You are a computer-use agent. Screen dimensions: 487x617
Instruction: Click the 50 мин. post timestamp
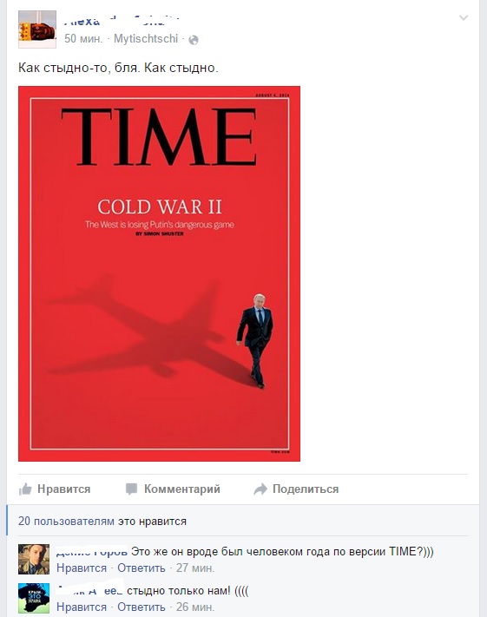click(83, 38)
